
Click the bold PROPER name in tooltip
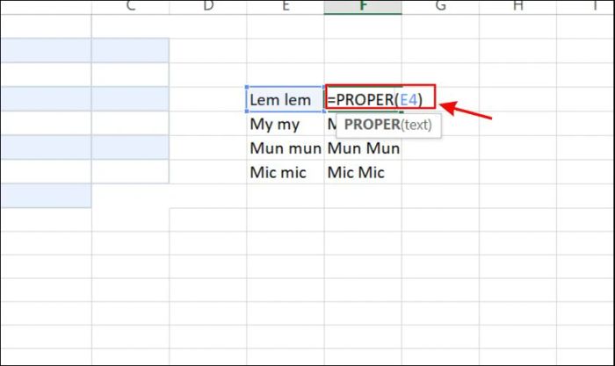tap(372, 125)
